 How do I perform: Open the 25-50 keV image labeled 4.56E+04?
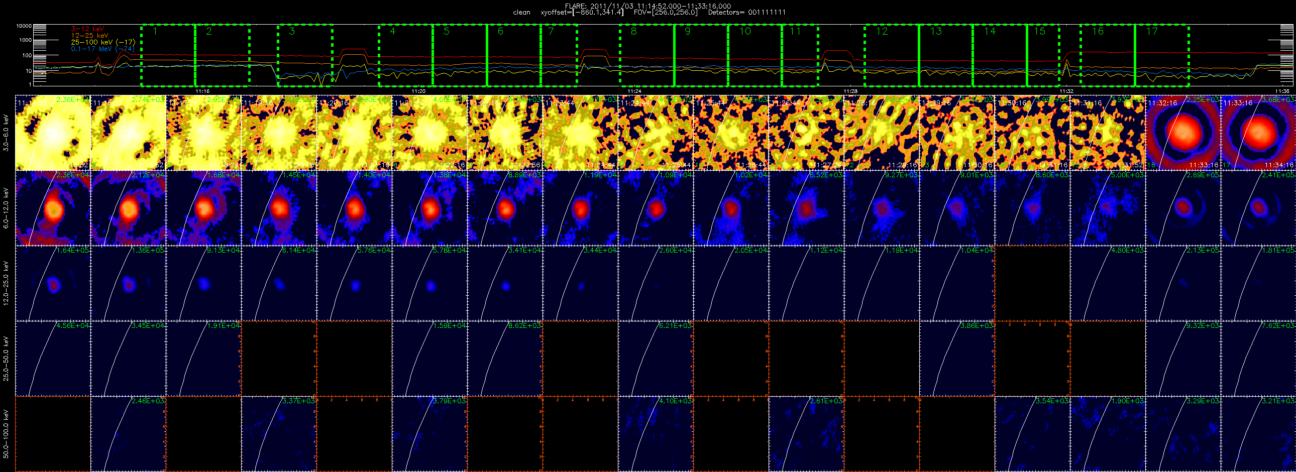[x=53, y=359]
